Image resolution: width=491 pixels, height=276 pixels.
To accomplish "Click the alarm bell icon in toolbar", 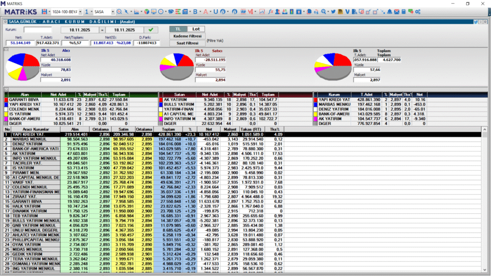I will (x=390, y=11).
